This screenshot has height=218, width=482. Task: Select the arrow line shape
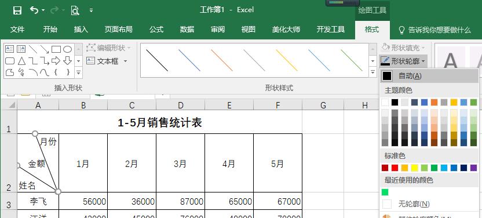click(45, 49)
